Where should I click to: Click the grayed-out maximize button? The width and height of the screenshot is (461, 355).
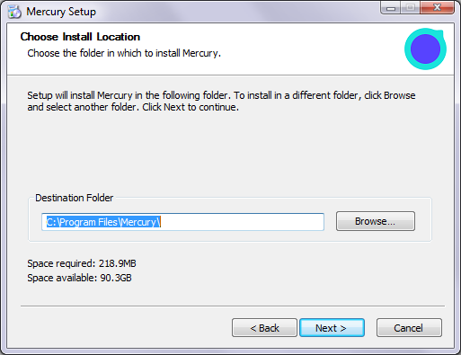point(410,8)
